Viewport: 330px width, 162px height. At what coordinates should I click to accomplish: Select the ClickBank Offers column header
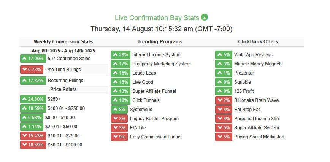(x=258, y=42)
